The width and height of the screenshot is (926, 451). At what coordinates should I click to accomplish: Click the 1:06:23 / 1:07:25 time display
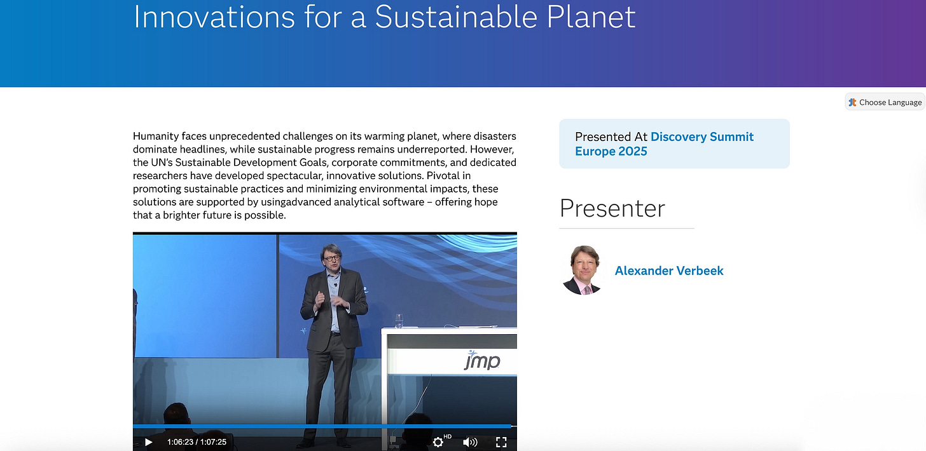(197, 442)
